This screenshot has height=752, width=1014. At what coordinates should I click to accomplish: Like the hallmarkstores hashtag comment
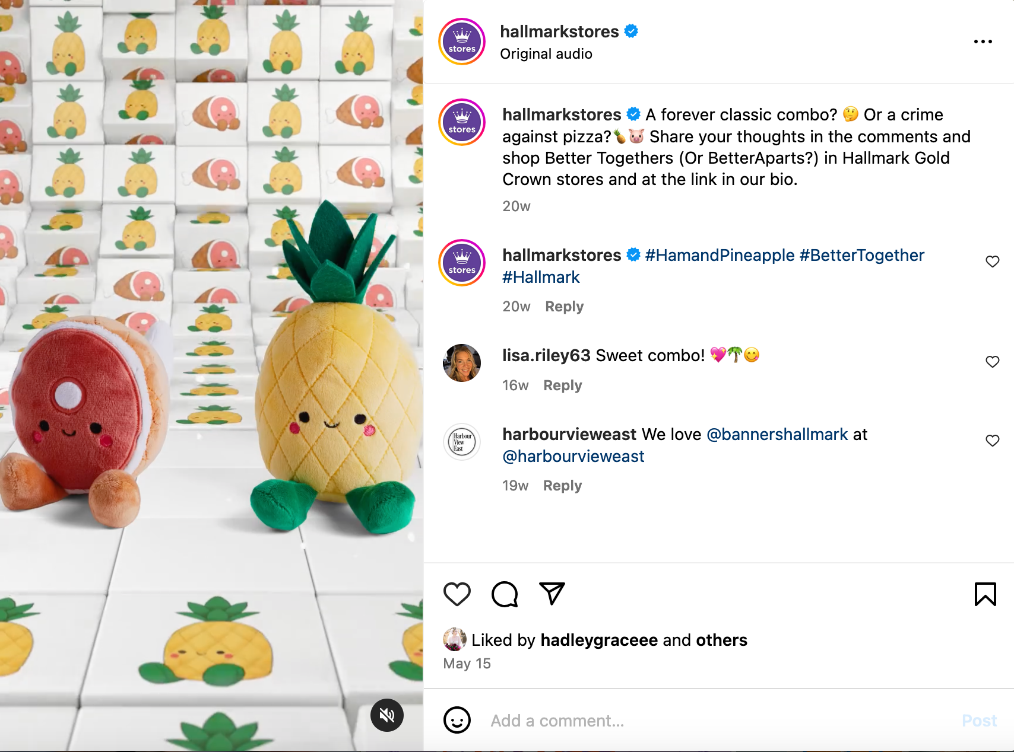(992, 262)
